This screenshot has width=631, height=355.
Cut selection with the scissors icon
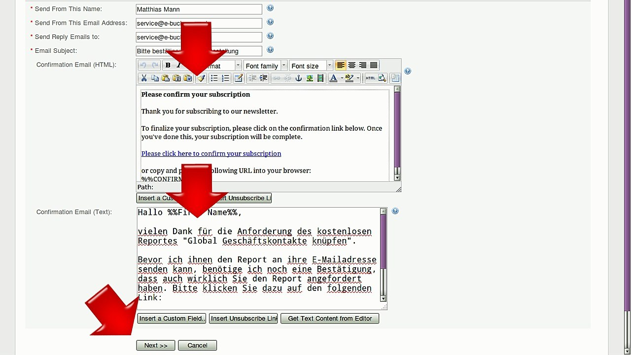click(143, 78)
